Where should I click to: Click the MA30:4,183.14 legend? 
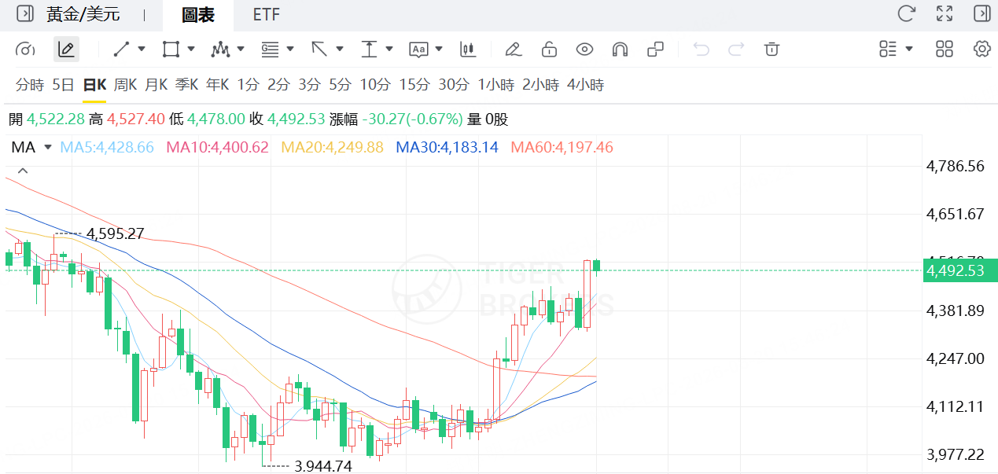coord(447,147)
